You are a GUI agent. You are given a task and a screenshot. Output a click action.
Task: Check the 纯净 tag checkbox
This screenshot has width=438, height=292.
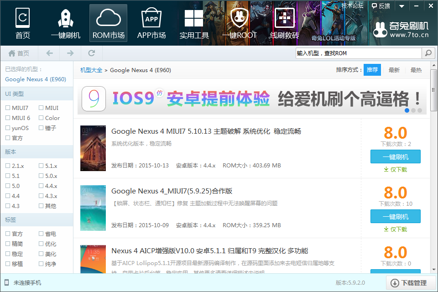click(41, 264)
